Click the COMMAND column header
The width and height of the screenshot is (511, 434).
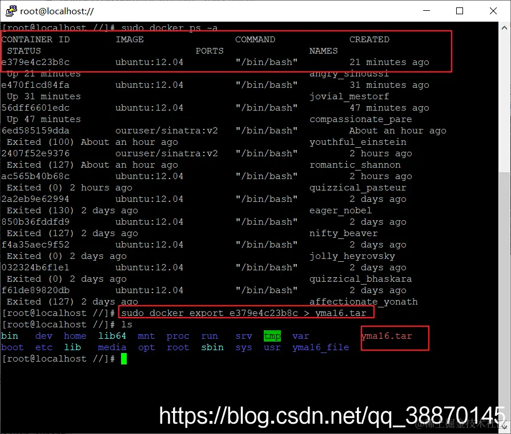[255, 39]
